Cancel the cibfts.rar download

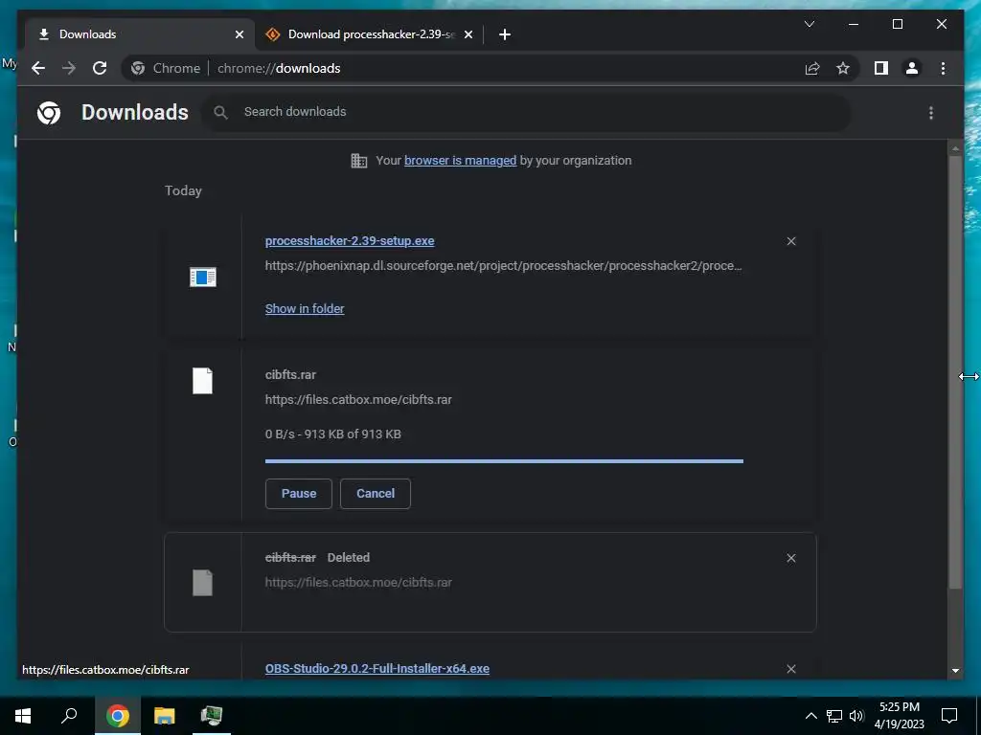[x=376, y=494]
